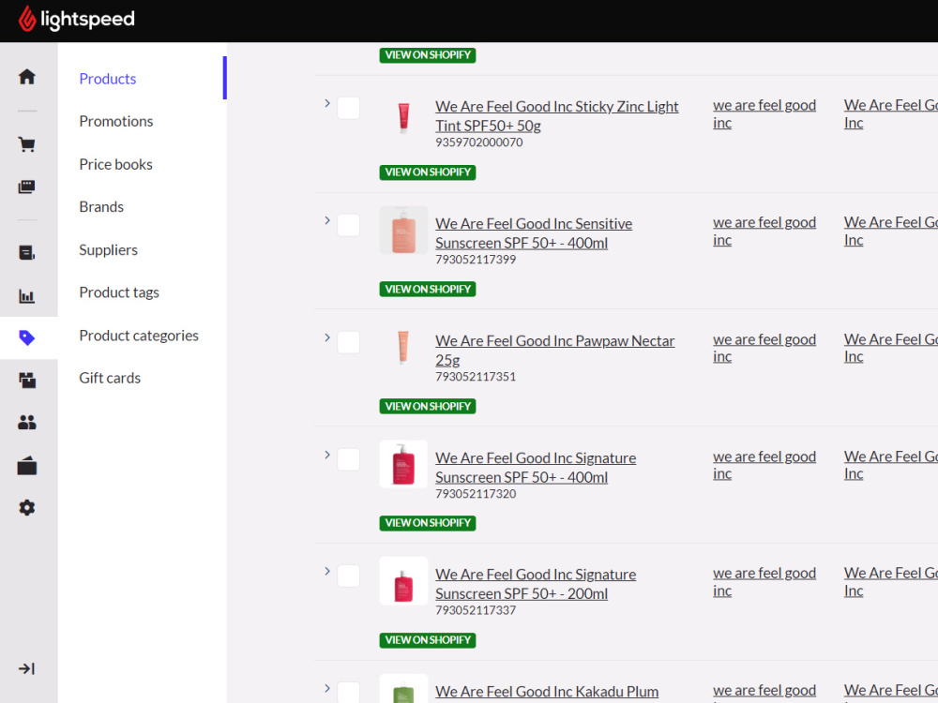This screenshot has width=938, height=703.
Task: Open the Kakadu Plum product link
Action: [x=547, y=693]
